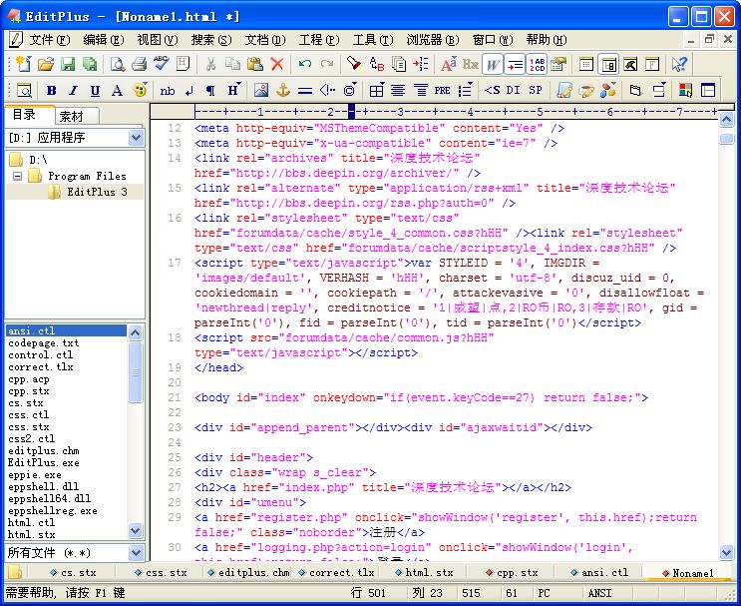The image size is (741, 606).
Task: Insert an anchor link
Action: pos(282,90)
